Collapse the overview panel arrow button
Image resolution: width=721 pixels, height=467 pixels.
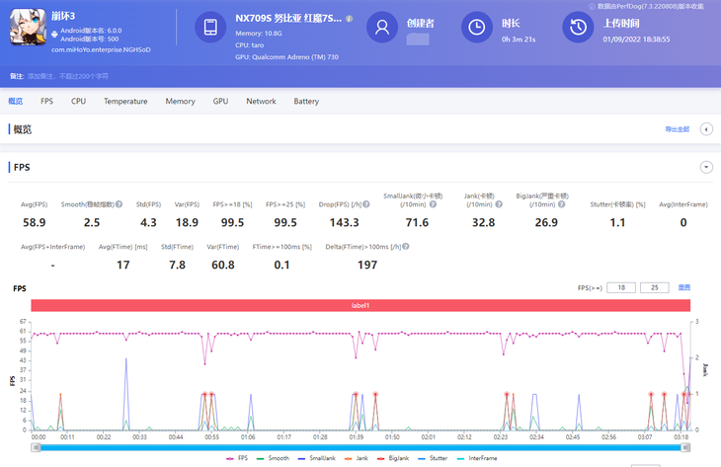706,129
